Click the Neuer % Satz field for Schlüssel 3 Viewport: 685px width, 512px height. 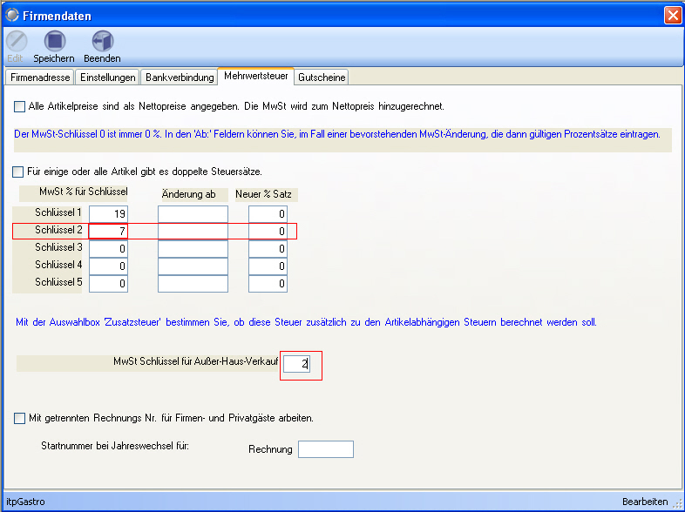[268, 249]
